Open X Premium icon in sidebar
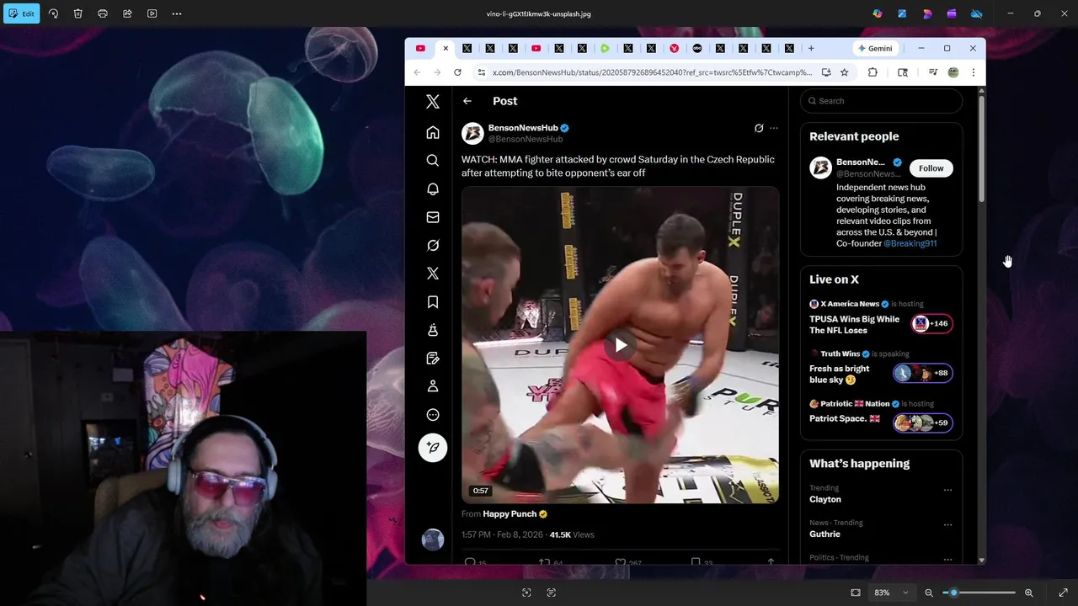Image resolution: width=1078 pixels, height=606 pixels. (433, 274)
